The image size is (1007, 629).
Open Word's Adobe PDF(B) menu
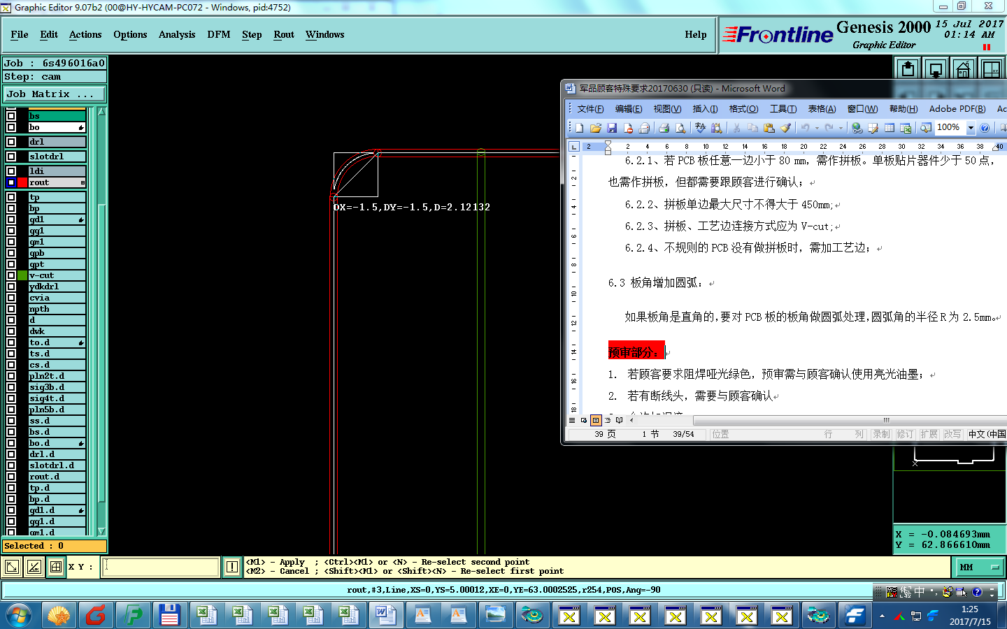957,109
